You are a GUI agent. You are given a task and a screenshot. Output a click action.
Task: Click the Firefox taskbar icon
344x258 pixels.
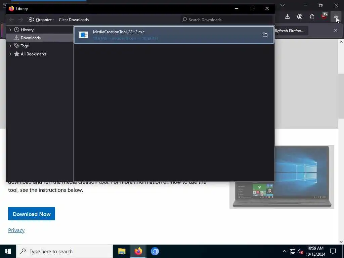pyautogui.click(x=138, y=251)
